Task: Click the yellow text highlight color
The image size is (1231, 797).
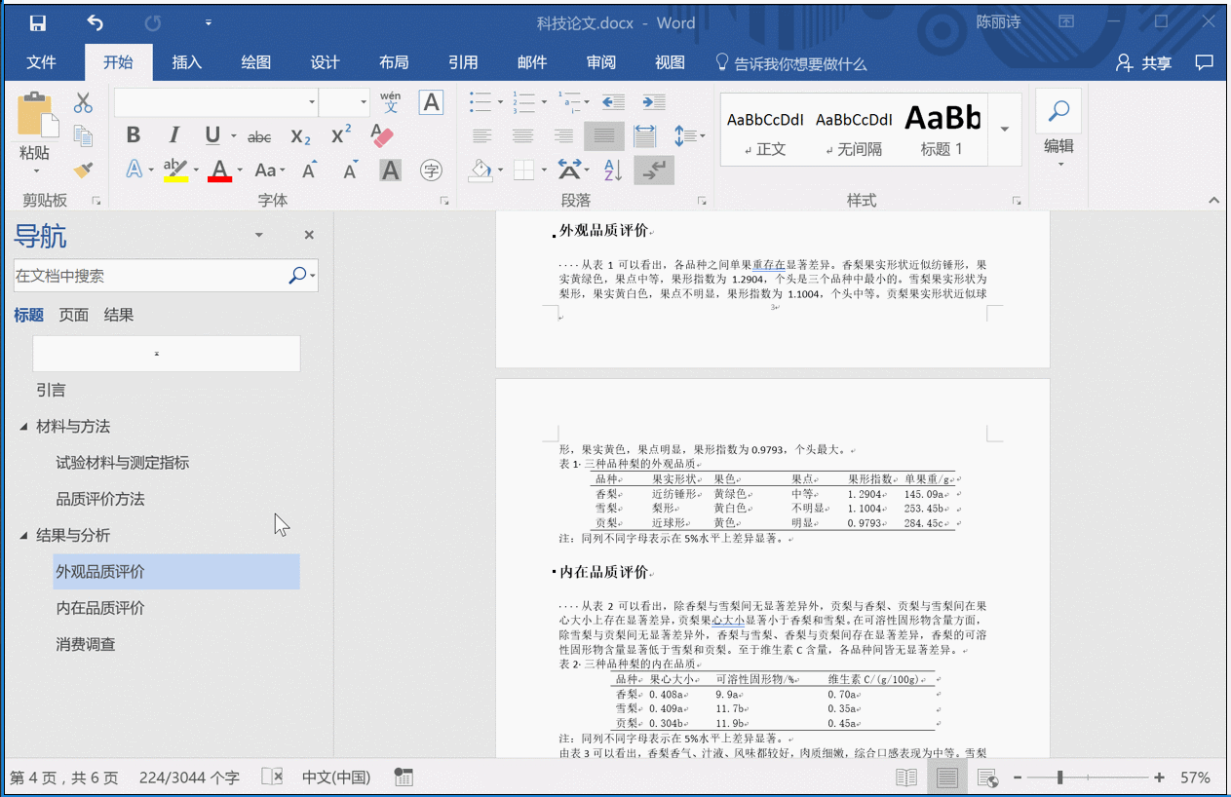Action: tap(175, 171)
